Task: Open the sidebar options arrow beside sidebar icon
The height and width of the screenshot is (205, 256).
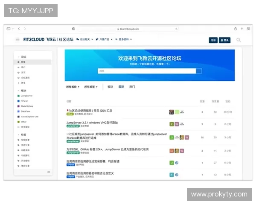Action: (x=13, y=29)
